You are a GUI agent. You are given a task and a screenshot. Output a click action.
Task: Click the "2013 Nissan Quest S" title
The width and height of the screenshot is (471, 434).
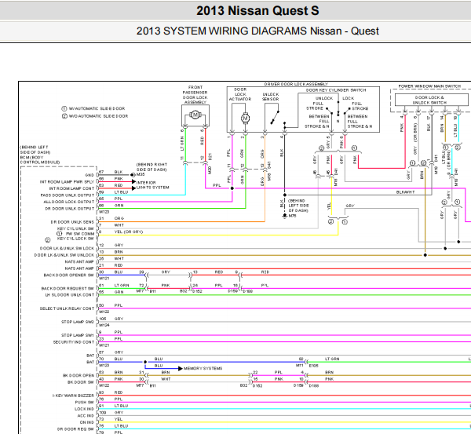pyautogui.click(x=257, y=11)
